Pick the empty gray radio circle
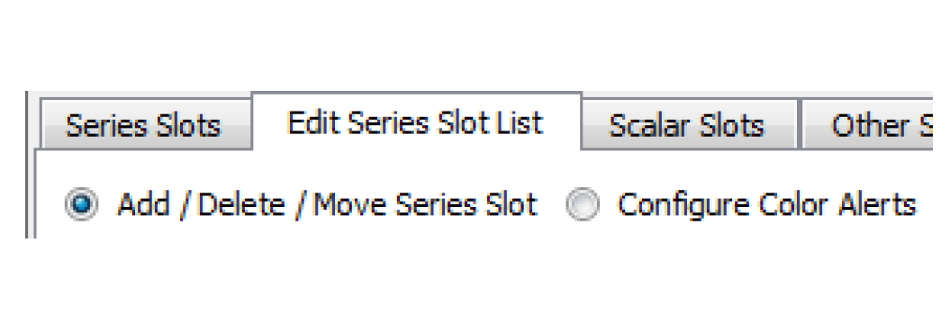The height and width of the screenshot is (324, 950). tap(583, 204)
